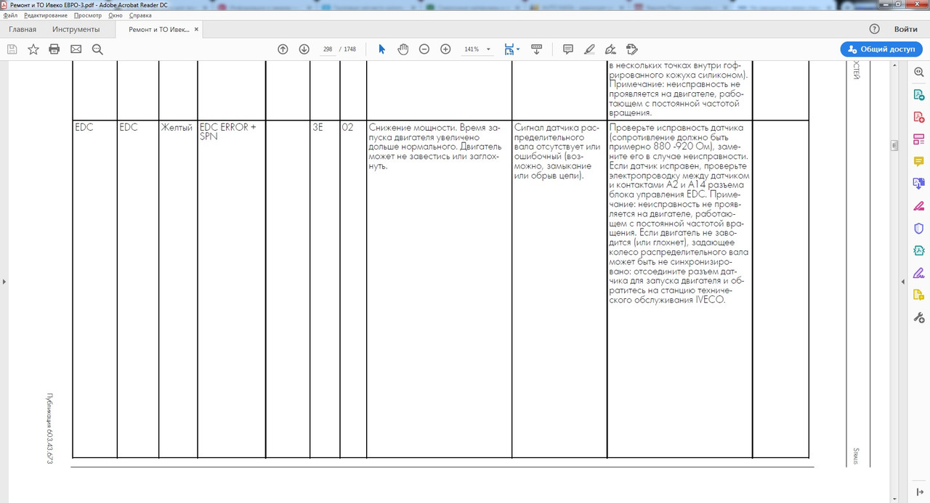The image size is (930, 503).
Task: Open the Окно menu
Action: click(115, 15)
